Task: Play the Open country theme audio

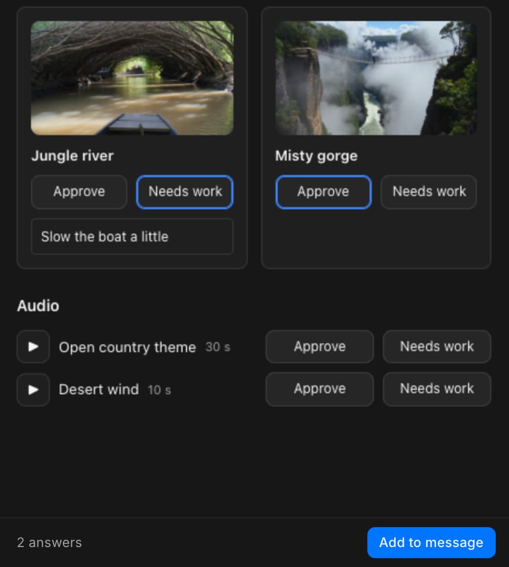Action: coord(33,347)
